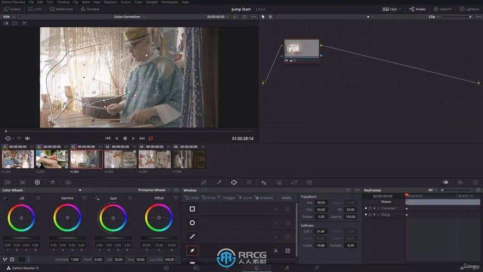This screenshot has width=483, height=272.
Task: Toggle Corrector 1 keyframe lock
Action: [x=370, y=208]
